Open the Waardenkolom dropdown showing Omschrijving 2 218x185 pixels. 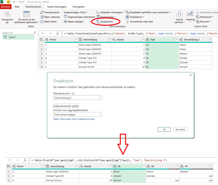77,97
